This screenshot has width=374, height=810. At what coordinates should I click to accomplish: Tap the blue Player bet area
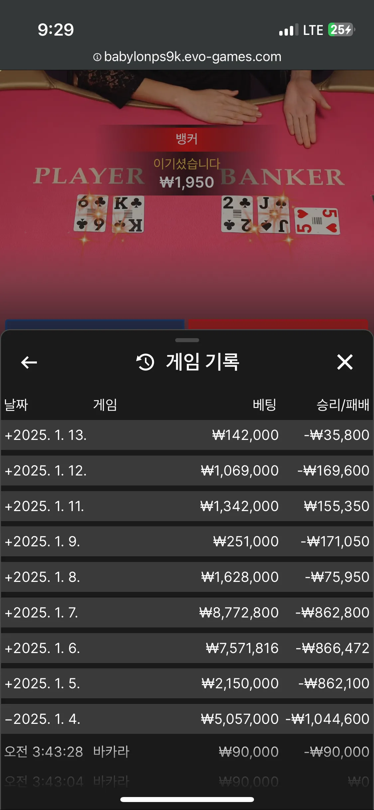click(95, 324)
